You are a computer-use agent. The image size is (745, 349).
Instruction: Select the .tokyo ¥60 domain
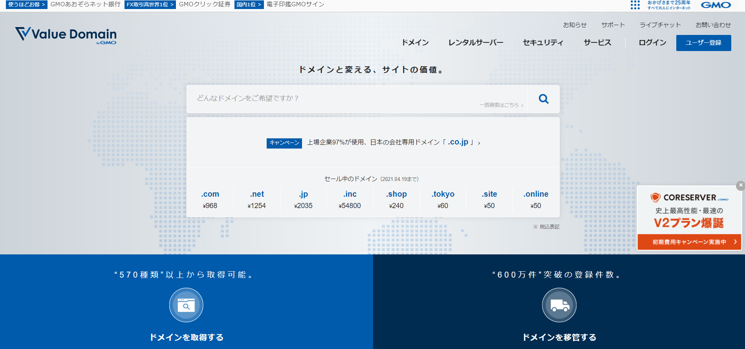tap(443, 199)
